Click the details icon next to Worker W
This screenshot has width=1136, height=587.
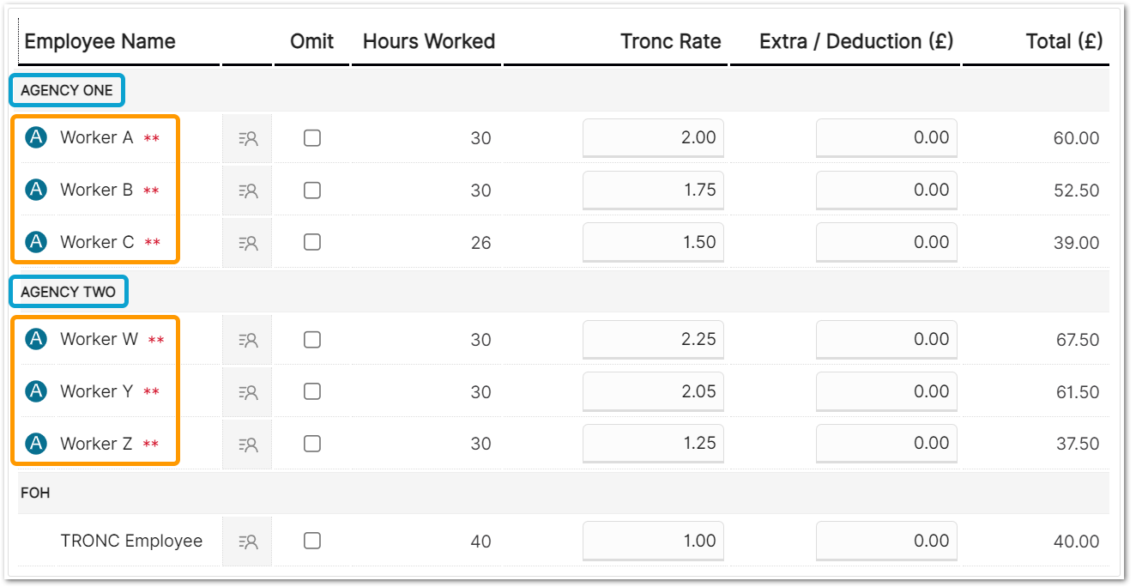[x=247, y=340]
